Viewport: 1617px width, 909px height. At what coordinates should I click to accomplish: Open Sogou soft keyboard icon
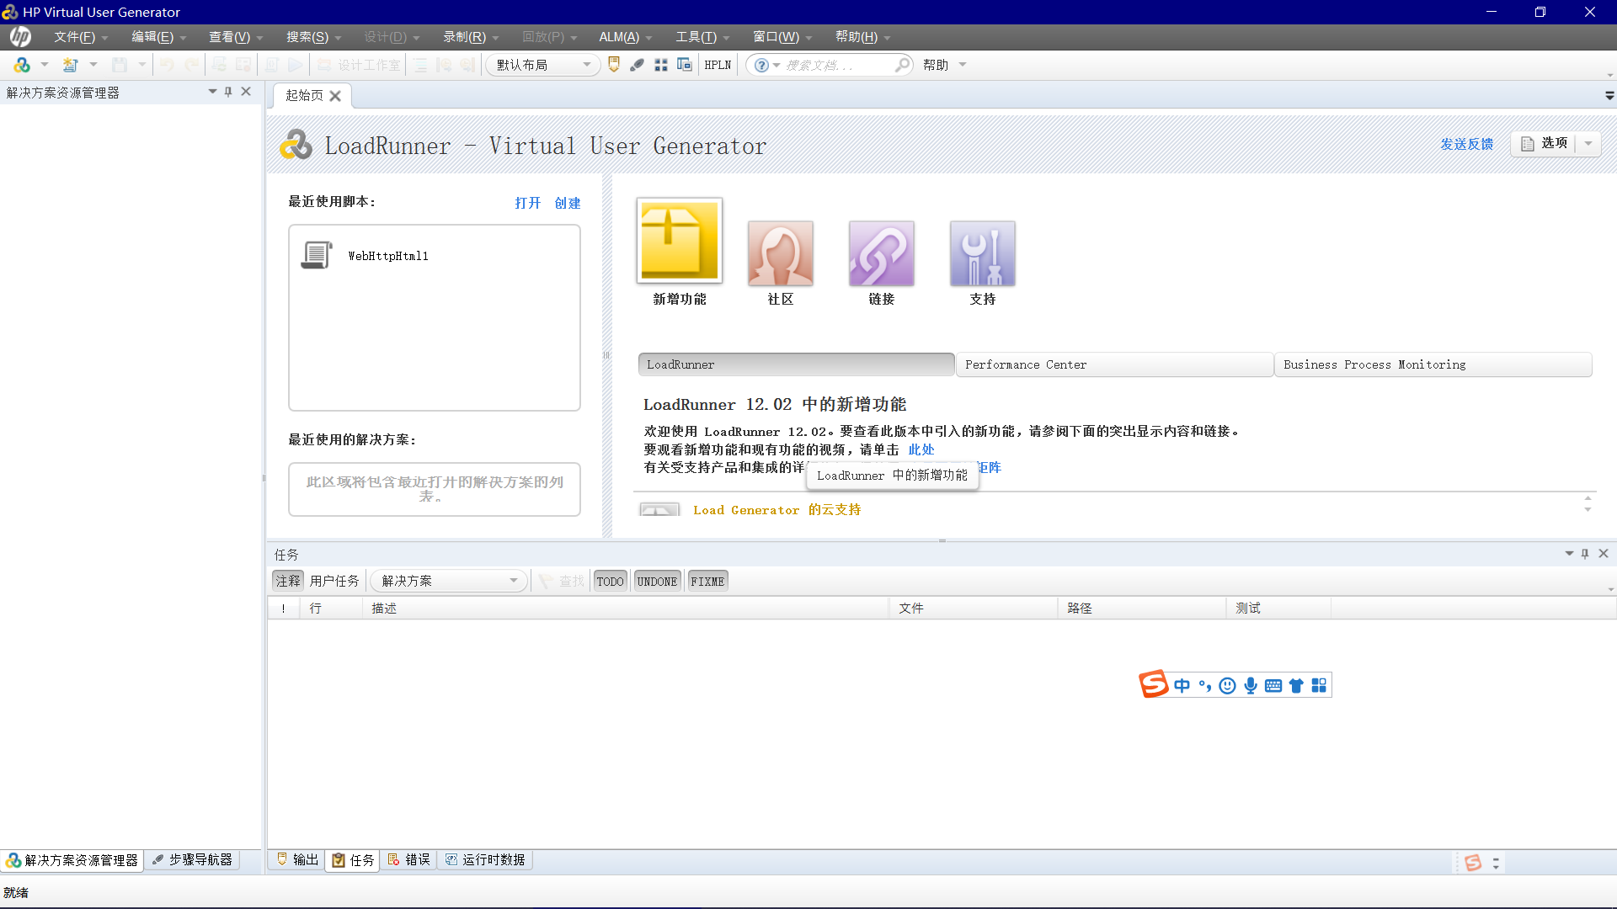[1273, 685]
